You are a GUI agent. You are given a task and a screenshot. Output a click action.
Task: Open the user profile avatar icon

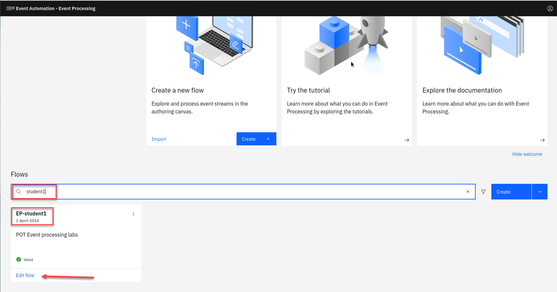(x=550, y=8)
